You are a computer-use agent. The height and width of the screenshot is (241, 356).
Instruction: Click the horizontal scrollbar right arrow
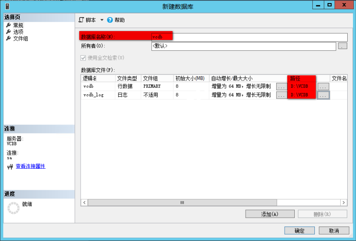pyautogui.click(x=344, y=202)
